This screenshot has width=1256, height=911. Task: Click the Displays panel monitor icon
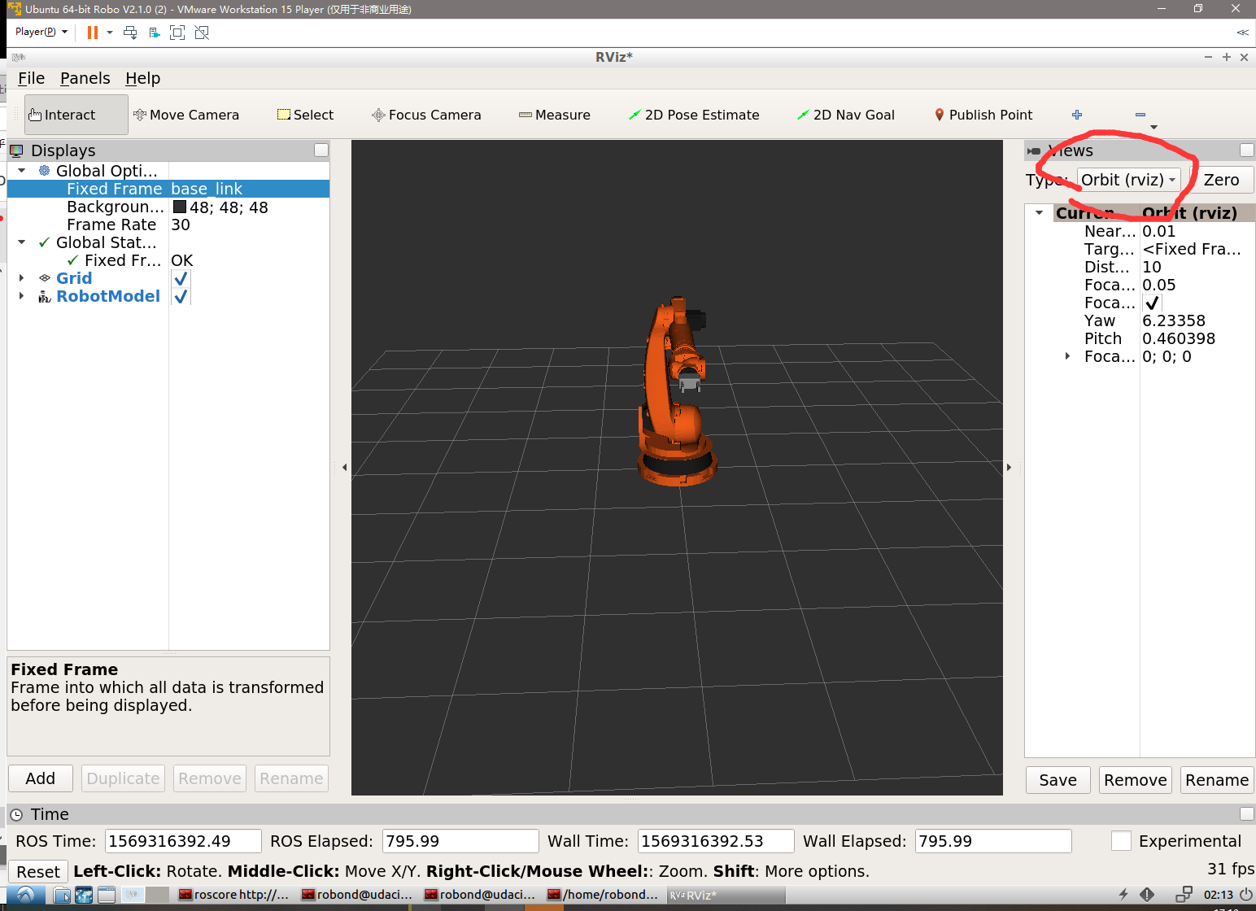coord(16,150)
